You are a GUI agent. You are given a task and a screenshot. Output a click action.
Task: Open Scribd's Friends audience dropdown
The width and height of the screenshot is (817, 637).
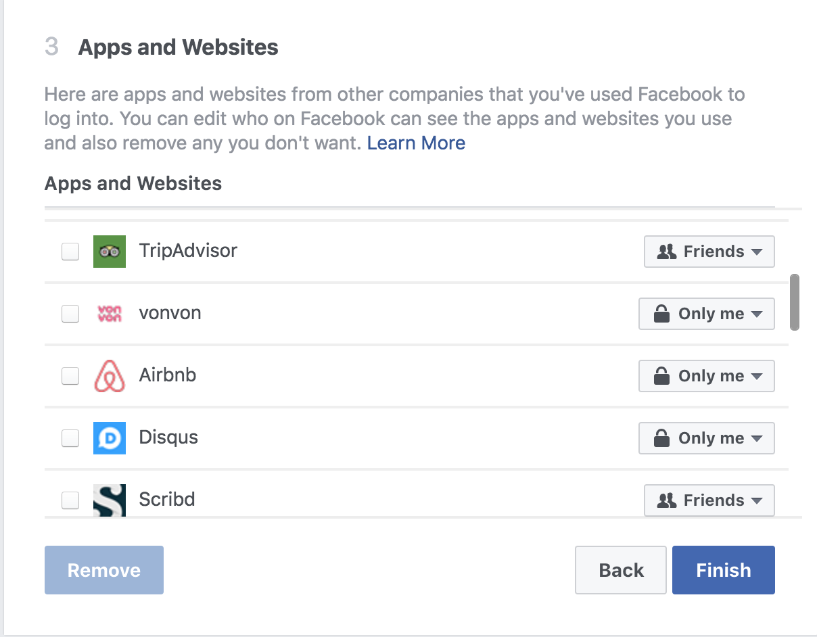[x=709, y=500]
